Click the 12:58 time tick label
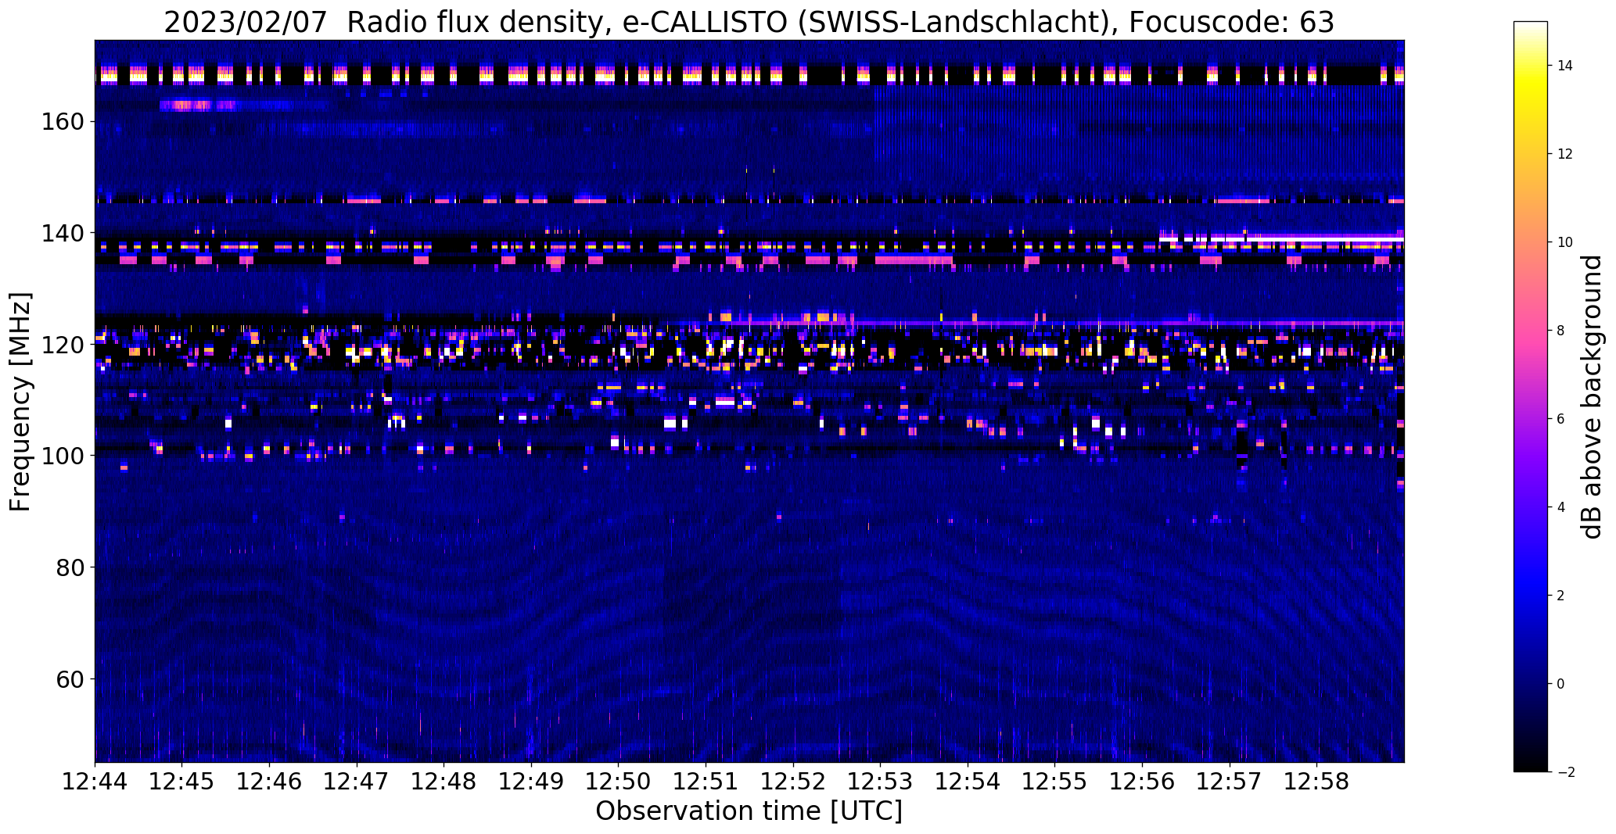The width and height of the screenshot is (1616, 834). (1316, 782)
